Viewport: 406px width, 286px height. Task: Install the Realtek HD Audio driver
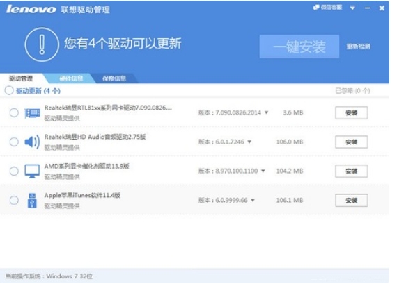[352, 142]
